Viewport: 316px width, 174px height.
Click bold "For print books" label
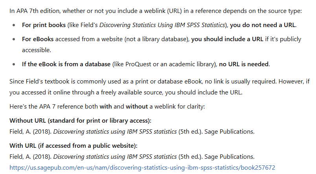(44, 25)
